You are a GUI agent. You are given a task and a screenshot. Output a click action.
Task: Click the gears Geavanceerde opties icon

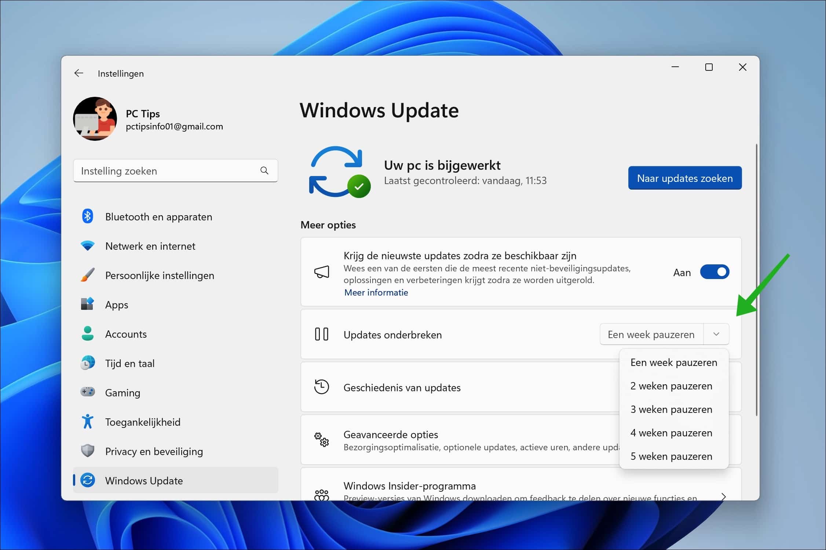(322, 439)
